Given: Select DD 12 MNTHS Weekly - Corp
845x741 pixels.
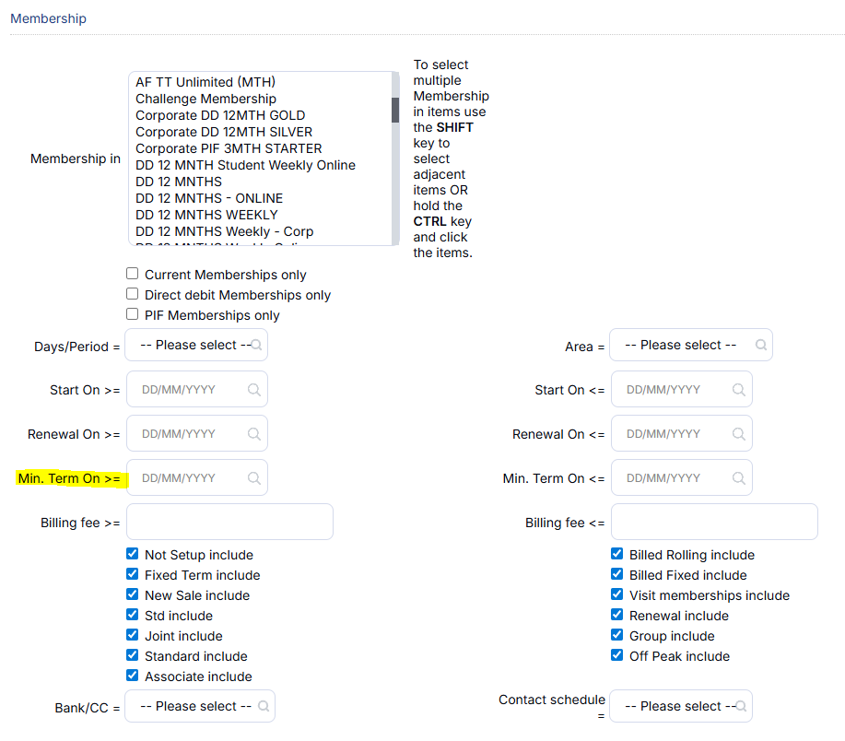Looking at the screenshot, I should [x=262, y=231].
